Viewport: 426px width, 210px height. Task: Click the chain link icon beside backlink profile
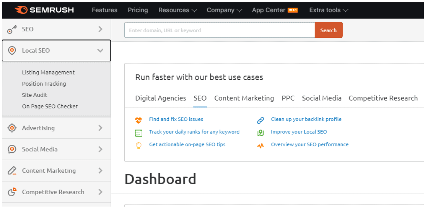point(260,120)
